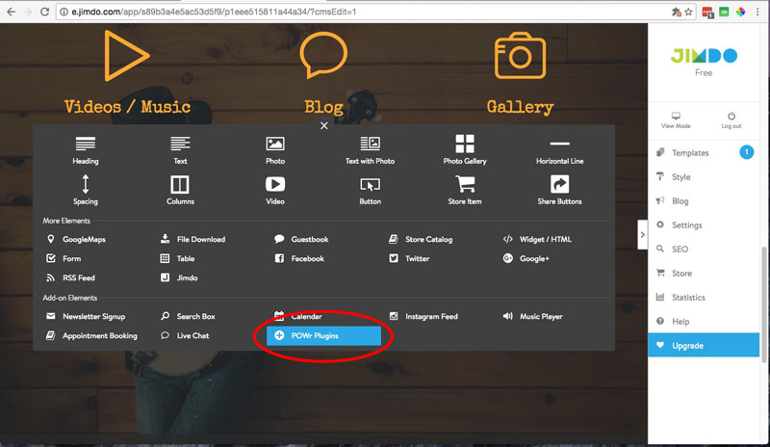This screenshot has width=770, height=447.
Task: Open the browser three-dot menu
Action: pyautogui.click(x=757, y=12)
